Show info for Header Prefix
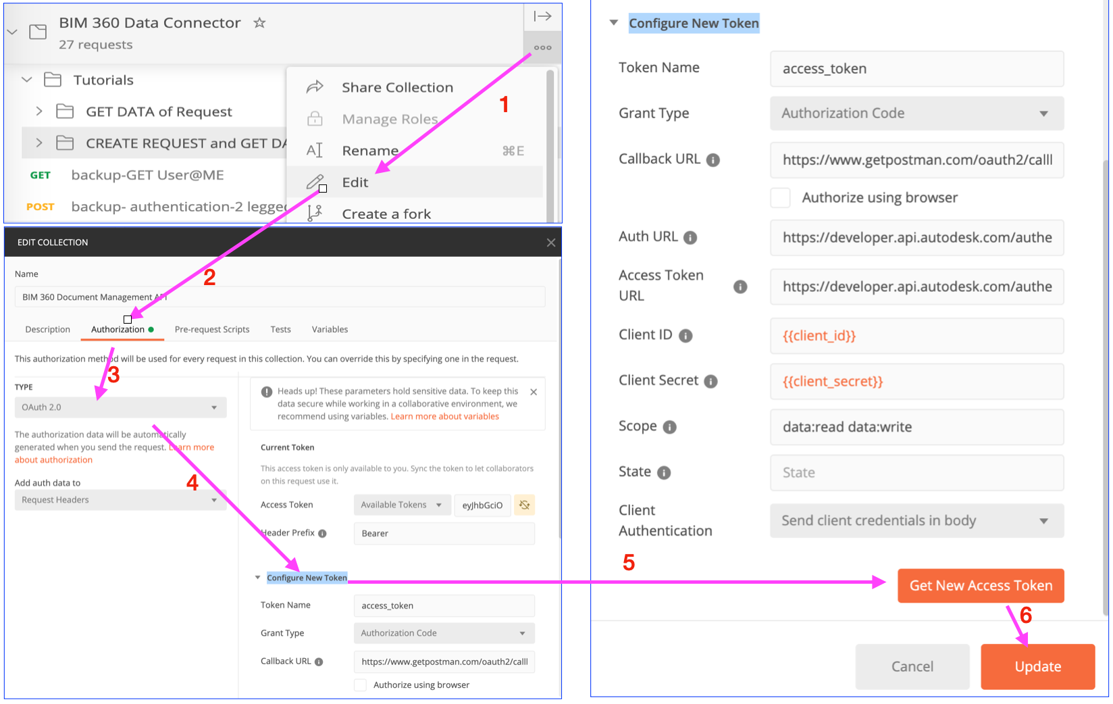Image resolution: width=1113 pixels, height=704 pixels. pos(322,533)
